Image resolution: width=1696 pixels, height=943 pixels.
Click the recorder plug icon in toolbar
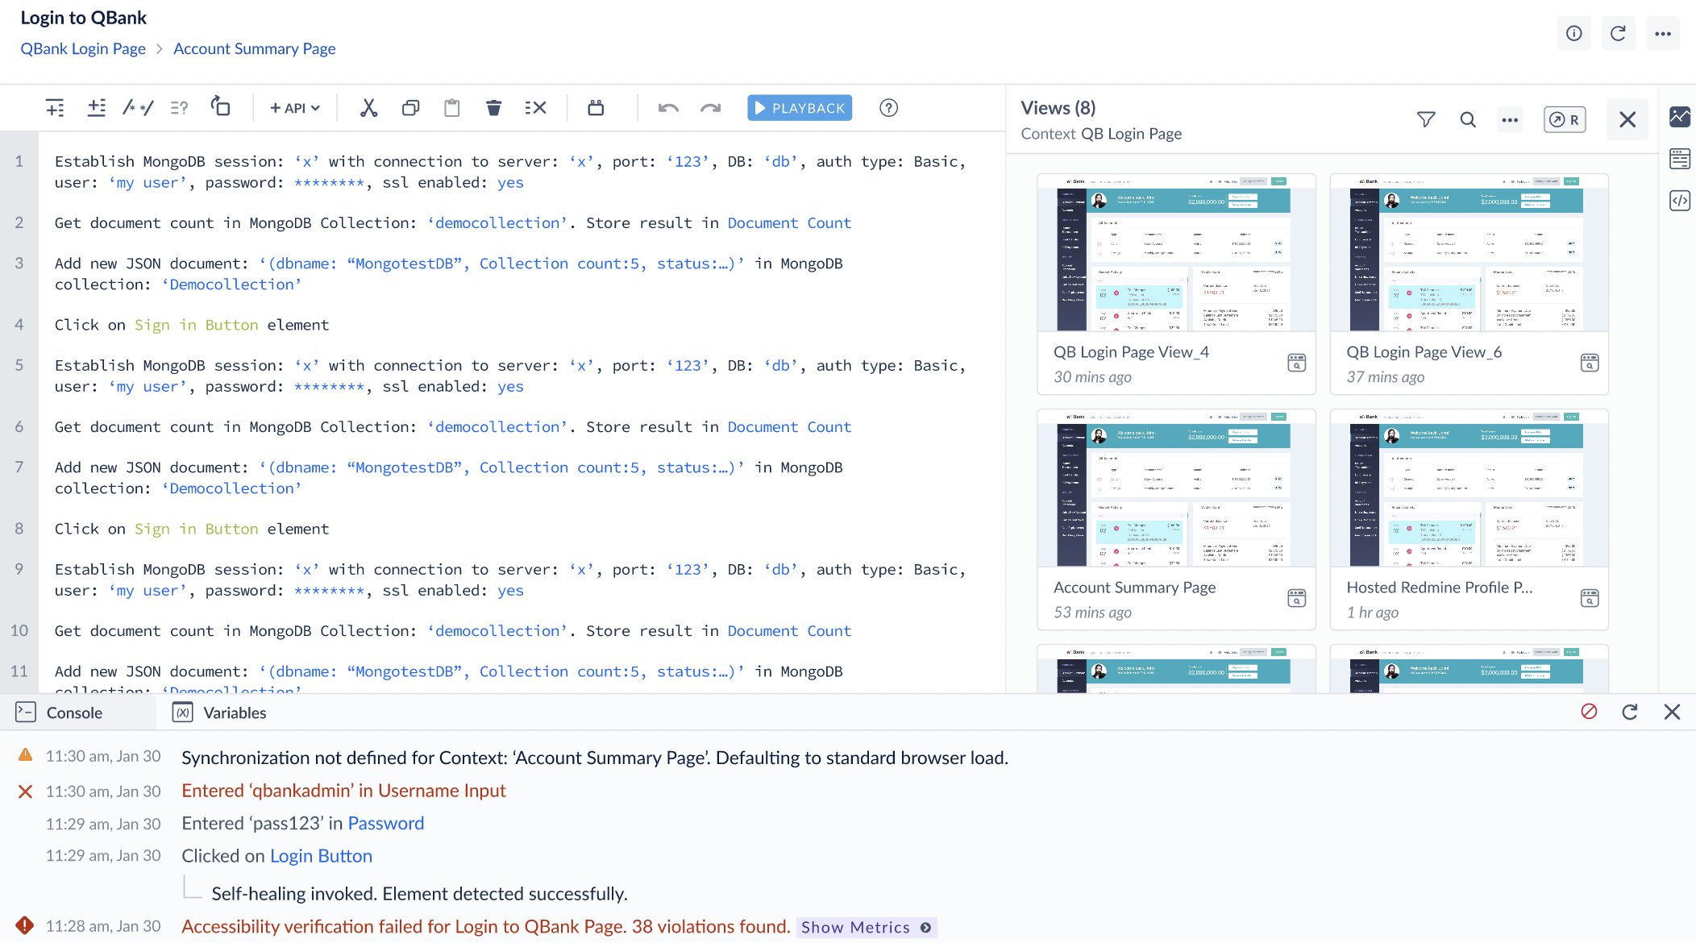coord(596,108)
